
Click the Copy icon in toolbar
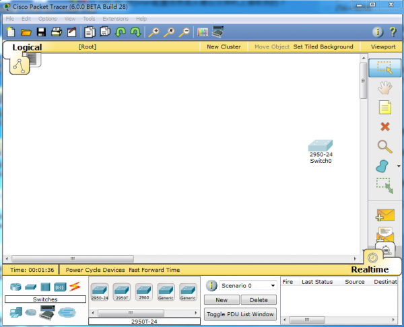tap(90, 32)
